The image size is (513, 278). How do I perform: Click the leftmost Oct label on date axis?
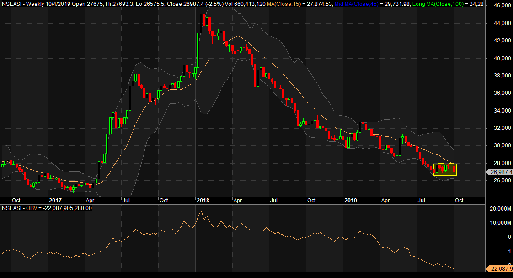pyautogui.click(x=16, y=200)
